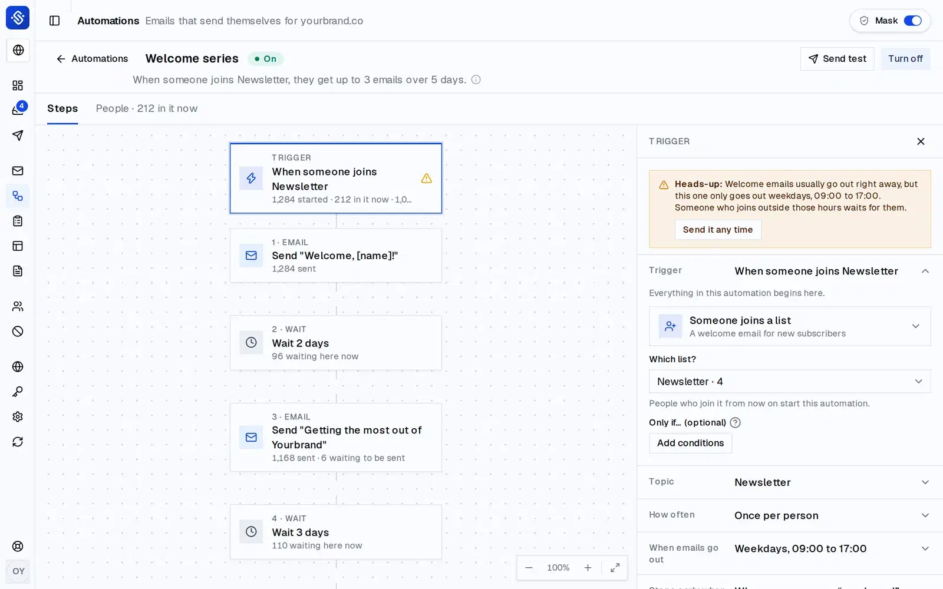
Task: Toggle the Mask switch
Action: (x=913, y=21)
